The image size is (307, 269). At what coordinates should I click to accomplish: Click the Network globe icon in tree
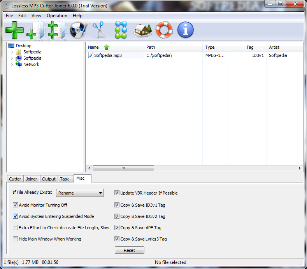[x=19, y=64]
